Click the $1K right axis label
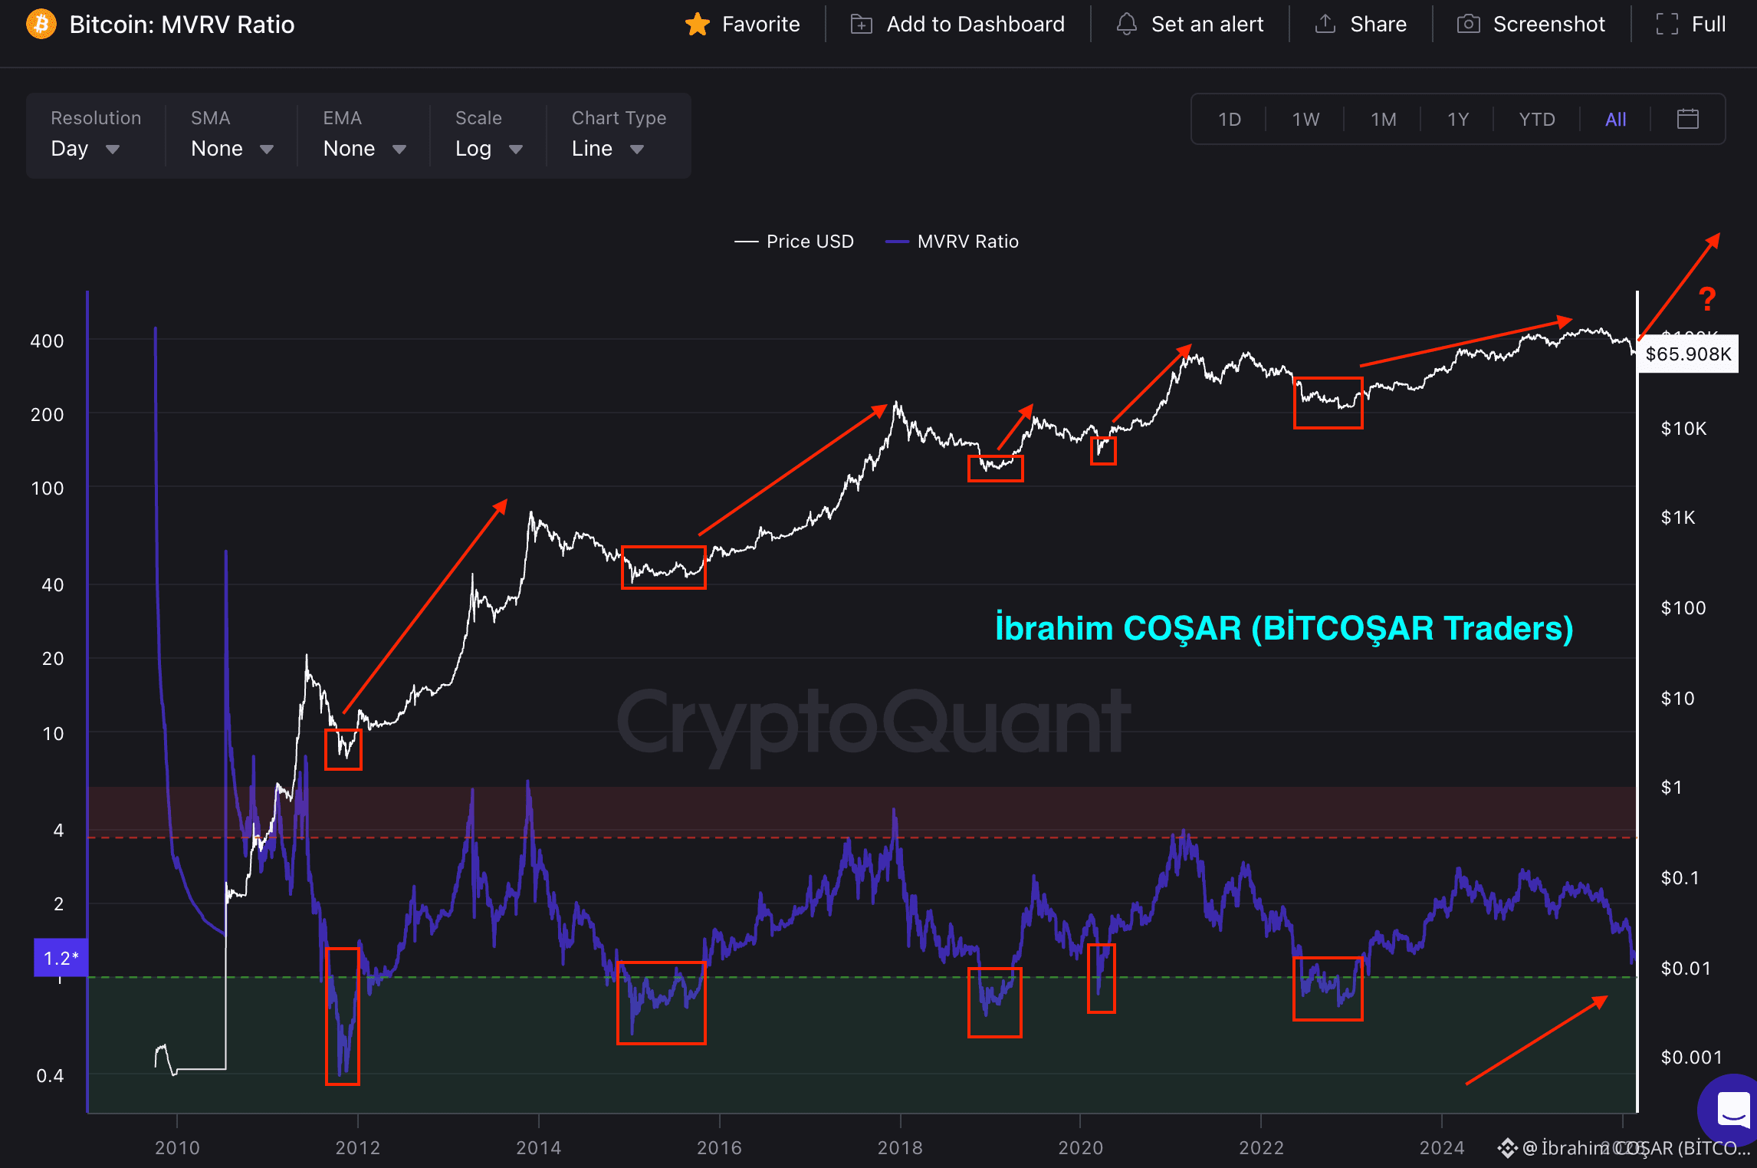1757x1168 pixels. coord(1678,518)
